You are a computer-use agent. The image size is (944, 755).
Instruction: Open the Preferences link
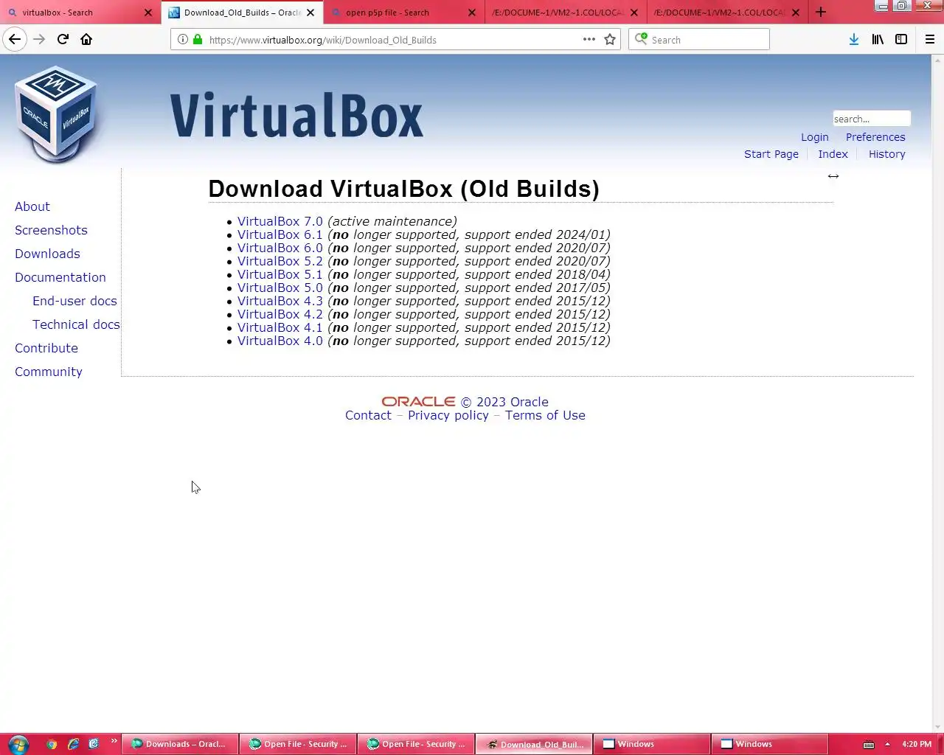[875, 137]
